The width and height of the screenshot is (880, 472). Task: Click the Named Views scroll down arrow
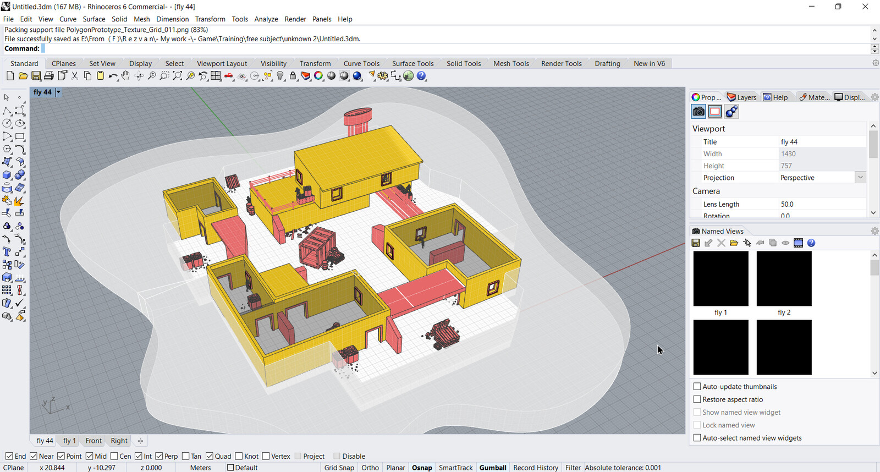[875, 373]
